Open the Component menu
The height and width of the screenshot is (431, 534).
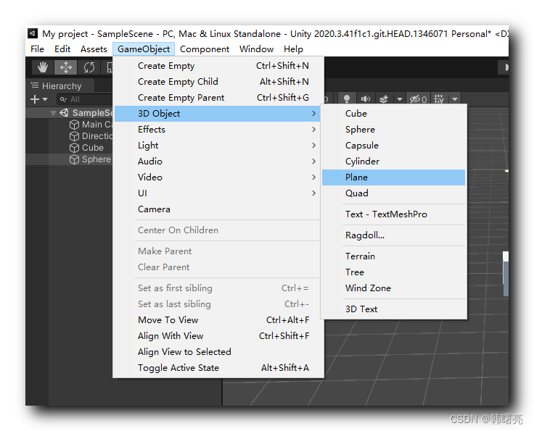[205, 49]
